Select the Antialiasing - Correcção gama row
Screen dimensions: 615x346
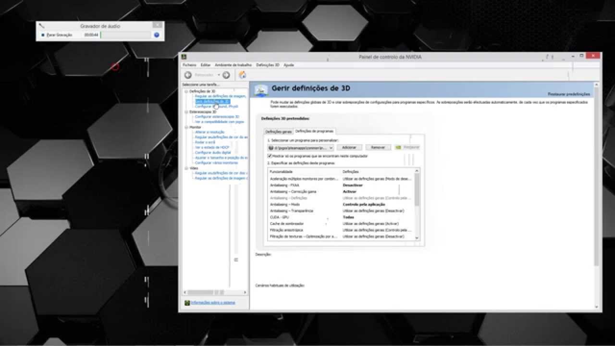[x=342, y=191]
